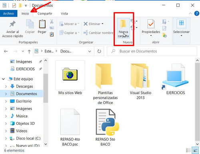Click Cambiar nombre in Organizar group

(x=98, y=33)
